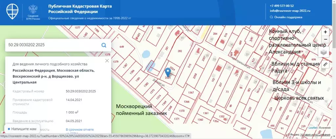Click the Leaflet attribution link
This screenshot has width=336, height=139.
coord(313,128)
